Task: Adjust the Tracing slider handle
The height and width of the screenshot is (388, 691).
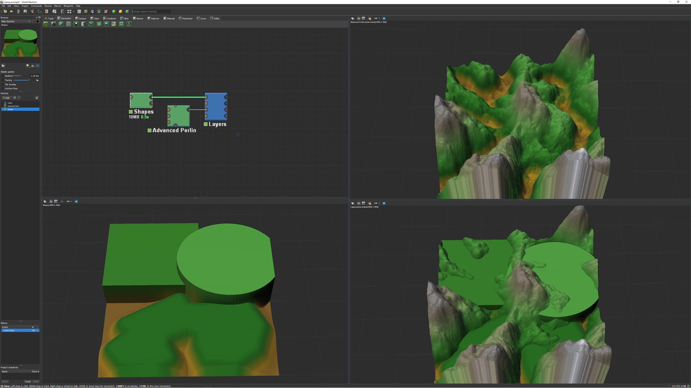Action: point(29,80)
